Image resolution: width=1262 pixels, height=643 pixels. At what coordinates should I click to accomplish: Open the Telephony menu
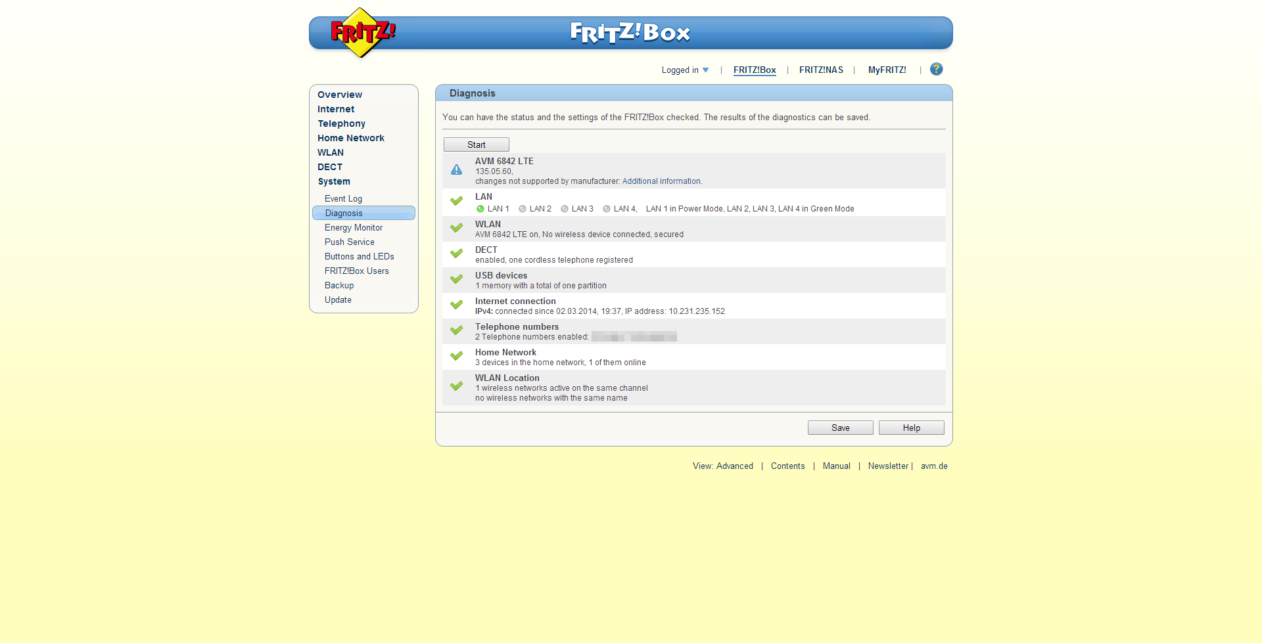[x=342, y=123]
